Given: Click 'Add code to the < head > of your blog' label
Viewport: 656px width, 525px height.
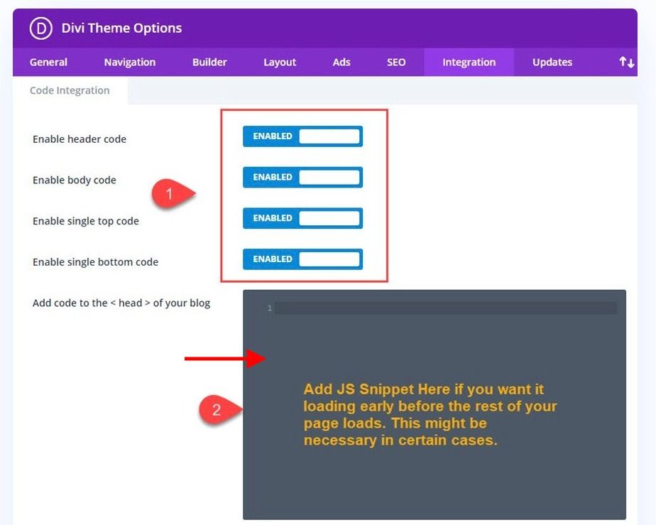Looking at the screenshot, I should [121, 303].
